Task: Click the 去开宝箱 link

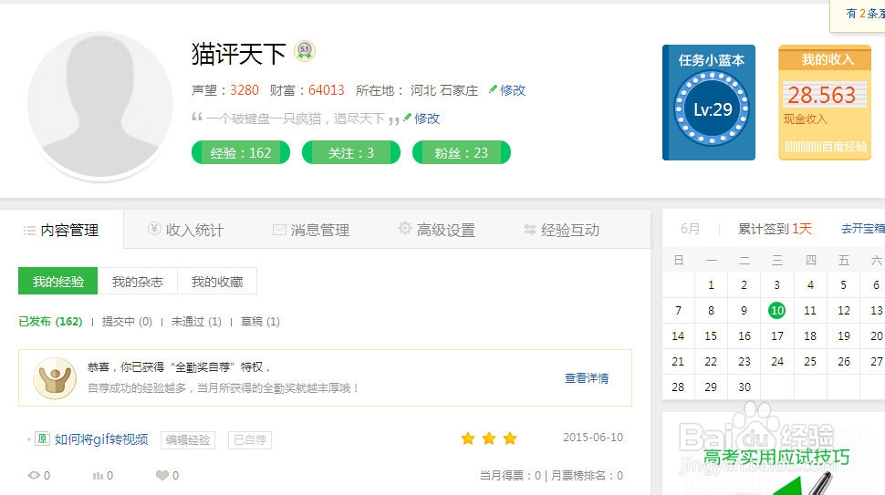Action: [x=863, y=228]
